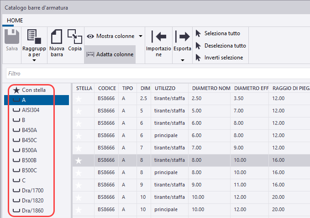Click the Importazione arrow icon
The width and height of the screenshot is (310, 218).
click(158, 37)
